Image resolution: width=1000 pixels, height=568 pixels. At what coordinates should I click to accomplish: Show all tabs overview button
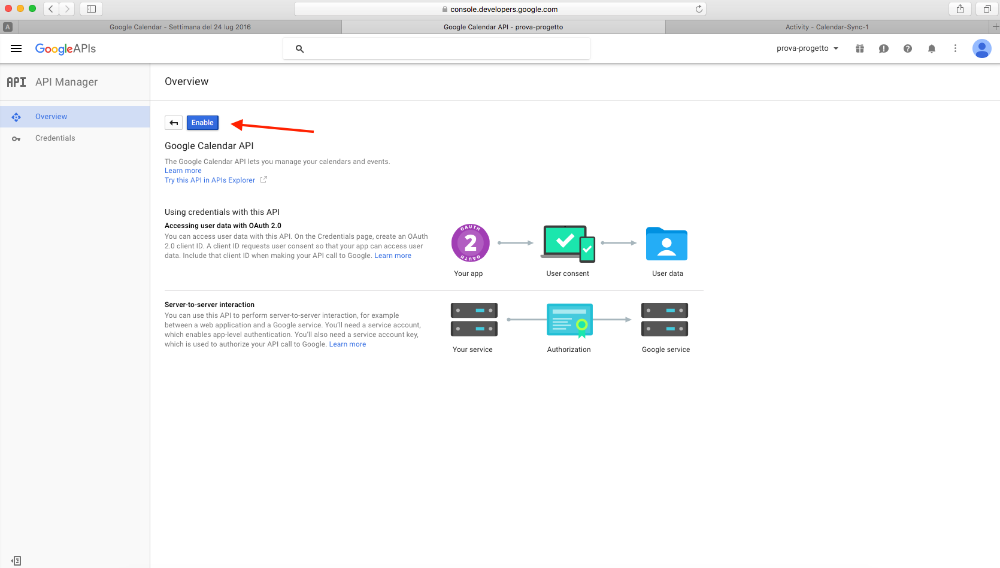pos(987,9)
